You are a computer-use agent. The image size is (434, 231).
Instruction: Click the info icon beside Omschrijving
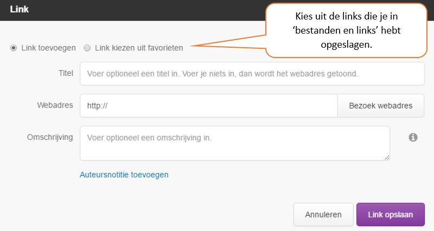point(413,137)
